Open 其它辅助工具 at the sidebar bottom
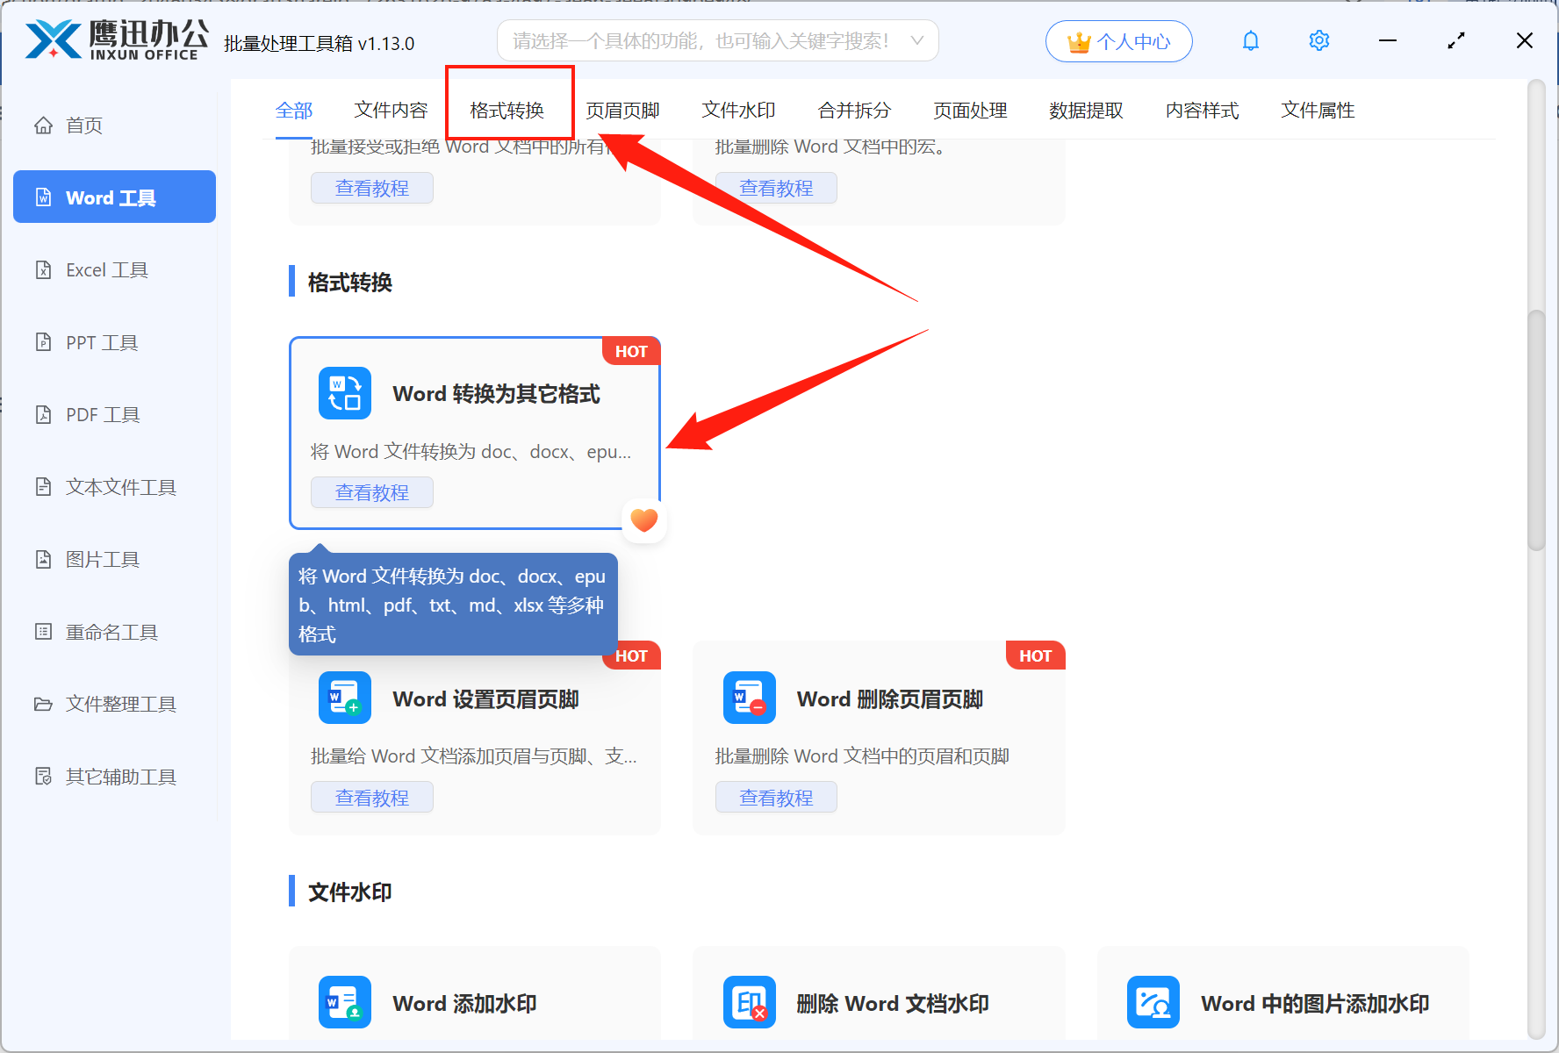 point(121,776)
